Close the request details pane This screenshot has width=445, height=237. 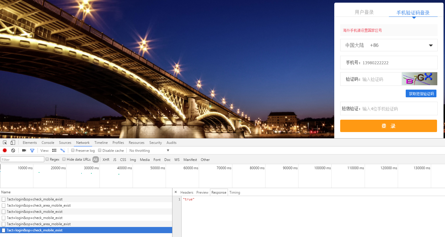(176, 192)
